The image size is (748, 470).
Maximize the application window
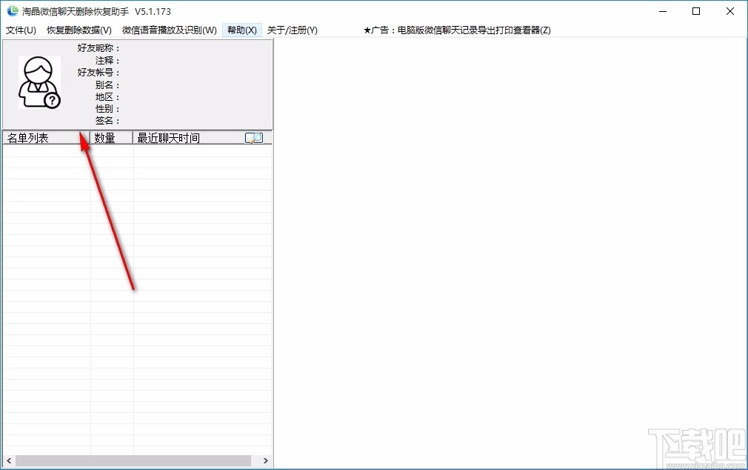[x=696, y=11]
